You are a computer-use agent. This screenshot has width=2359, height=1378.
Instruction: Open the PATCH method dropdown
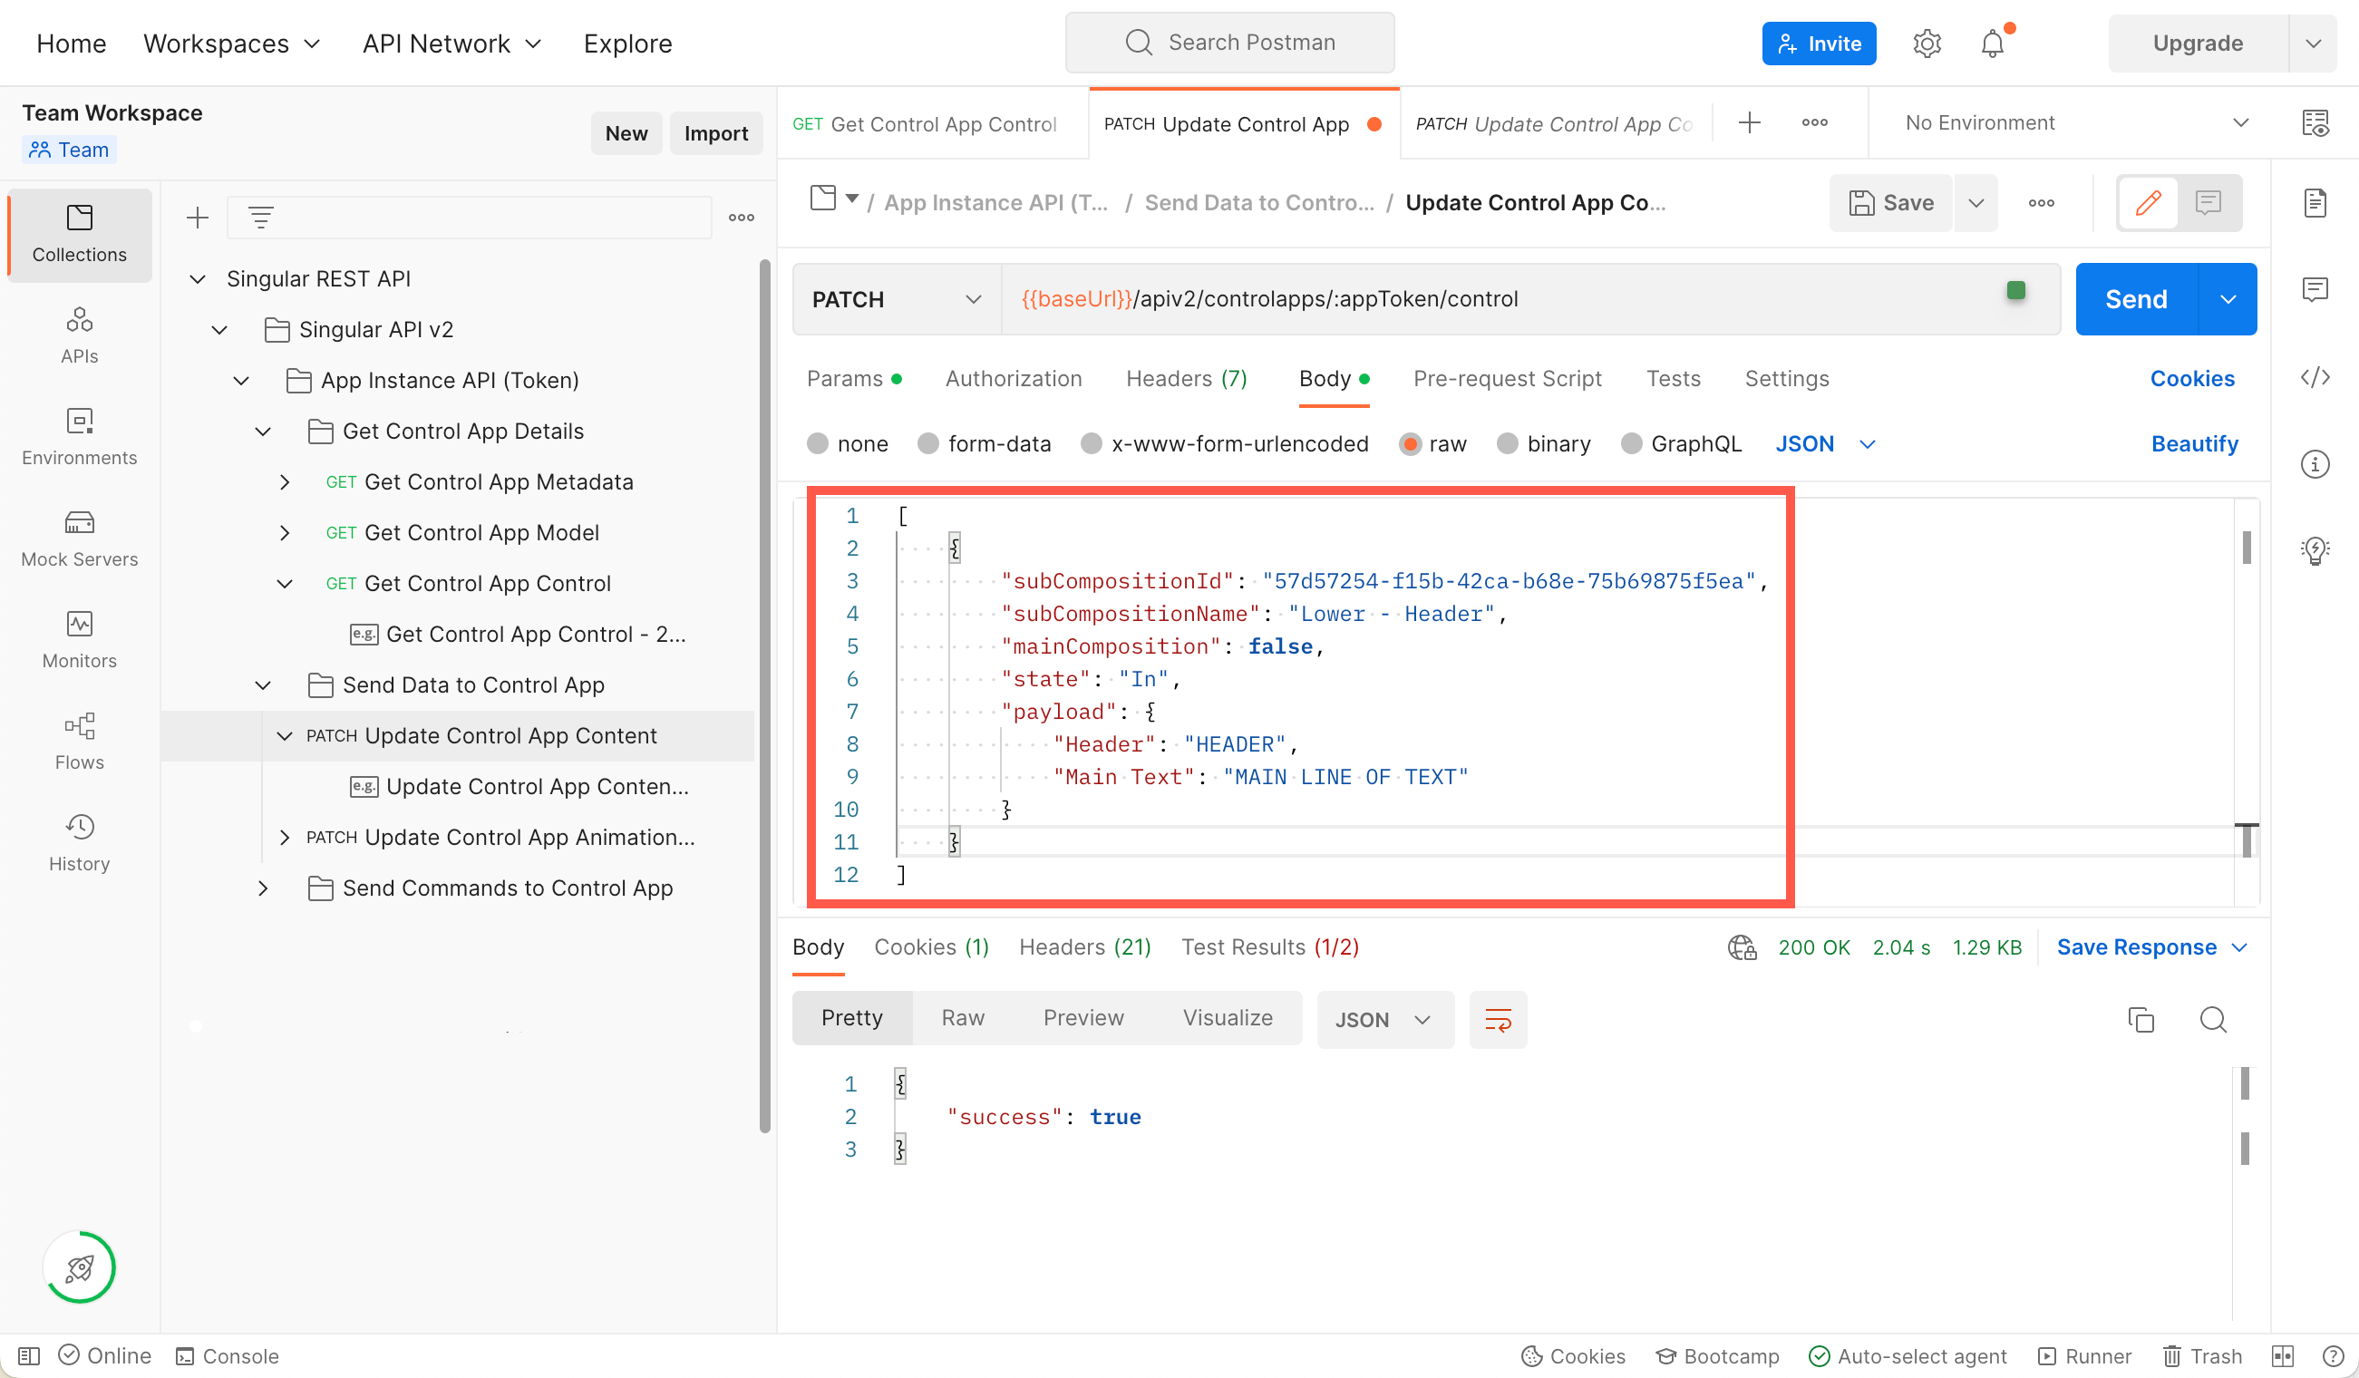click(896, 299)
